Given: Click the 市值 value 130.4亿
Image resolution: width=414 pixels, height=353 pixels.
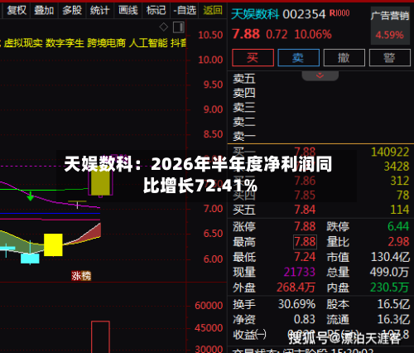Looking at the screenshot, I should click(x=390, y=257).
